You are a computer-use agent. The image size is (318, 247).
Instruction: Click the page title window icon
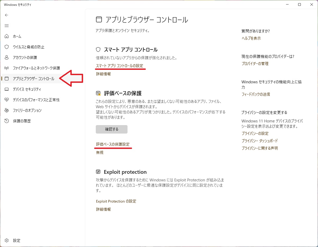[x=99, y=20]
